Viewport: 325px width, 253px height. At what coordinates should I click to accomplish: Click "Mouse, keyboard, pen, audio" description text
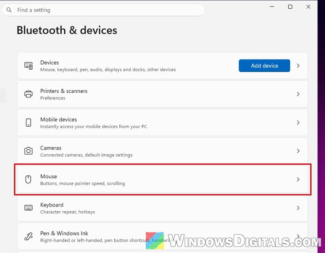click(108, 70)
